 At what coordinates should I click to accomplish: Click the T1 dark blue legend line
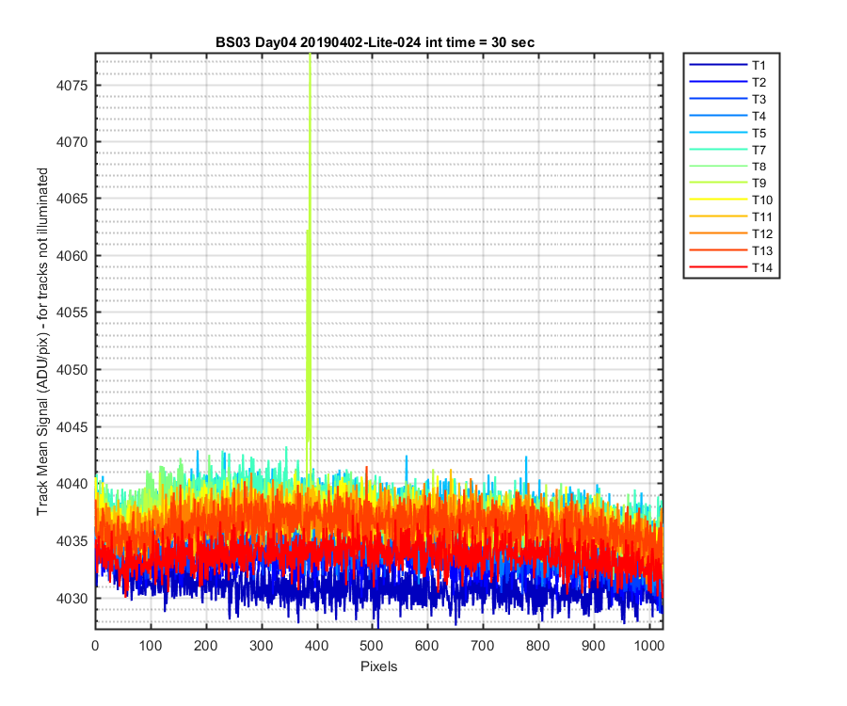coord(718,65)
